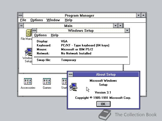The height and width of the screenshot is (121, 162).
Task: Open the File Manager icon in Main
Action: 29,33
